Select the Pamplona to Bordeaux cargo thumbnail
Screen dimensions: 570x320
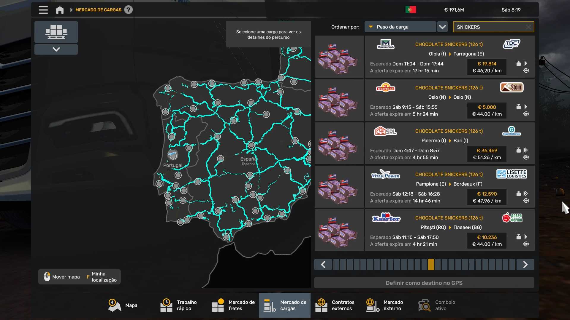[x=339, y=187]
